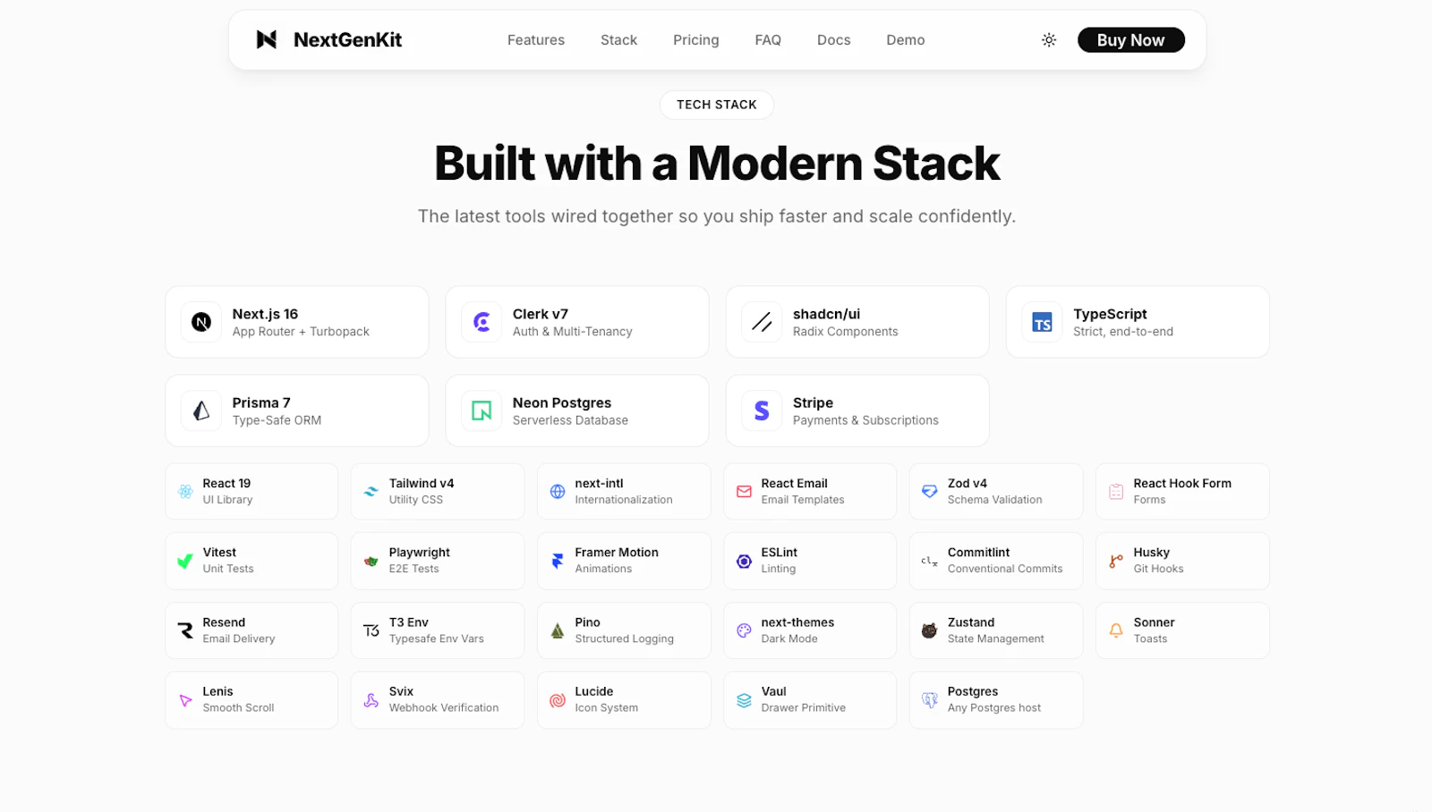Click the 'Webhook Verification' text
1432x812 pixels.
pyautogui.click(x=444, y=707)
